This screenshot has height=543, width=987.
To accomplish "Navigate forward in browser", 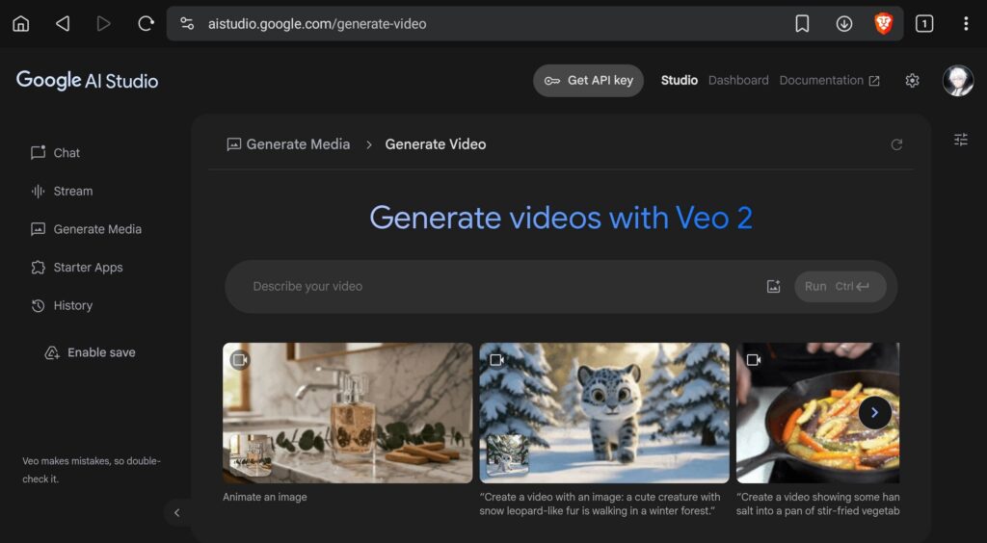I will tap(104, 24).
